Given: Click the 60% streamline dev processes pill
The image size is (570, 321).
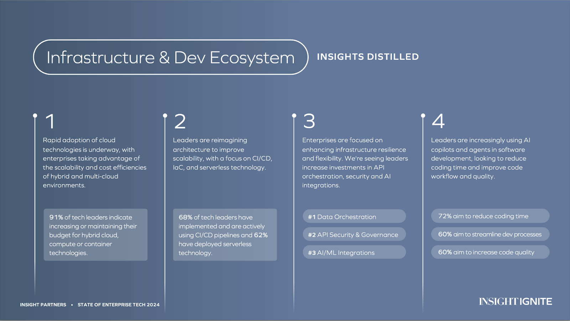Looking at the screenshot, I should [x=490, y=234].
